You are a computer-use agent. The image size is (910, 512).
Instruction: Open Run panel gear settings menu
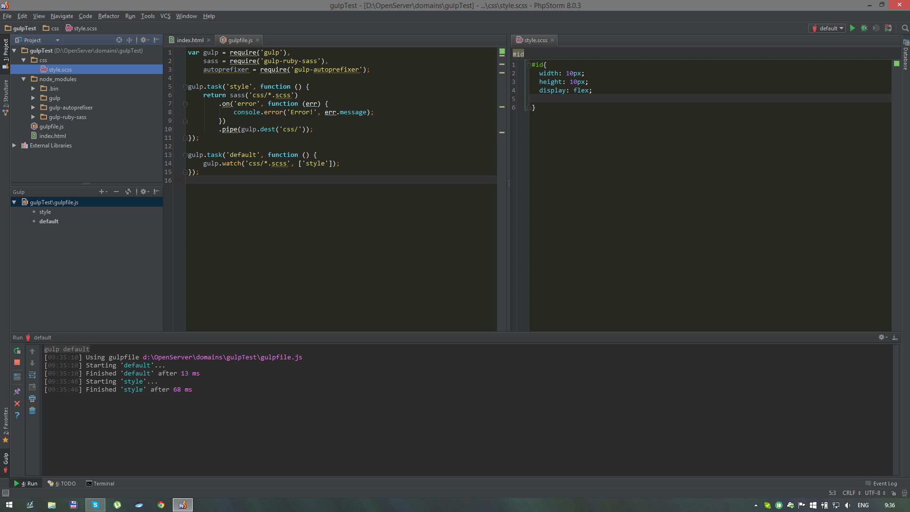[x=882, y=338]
